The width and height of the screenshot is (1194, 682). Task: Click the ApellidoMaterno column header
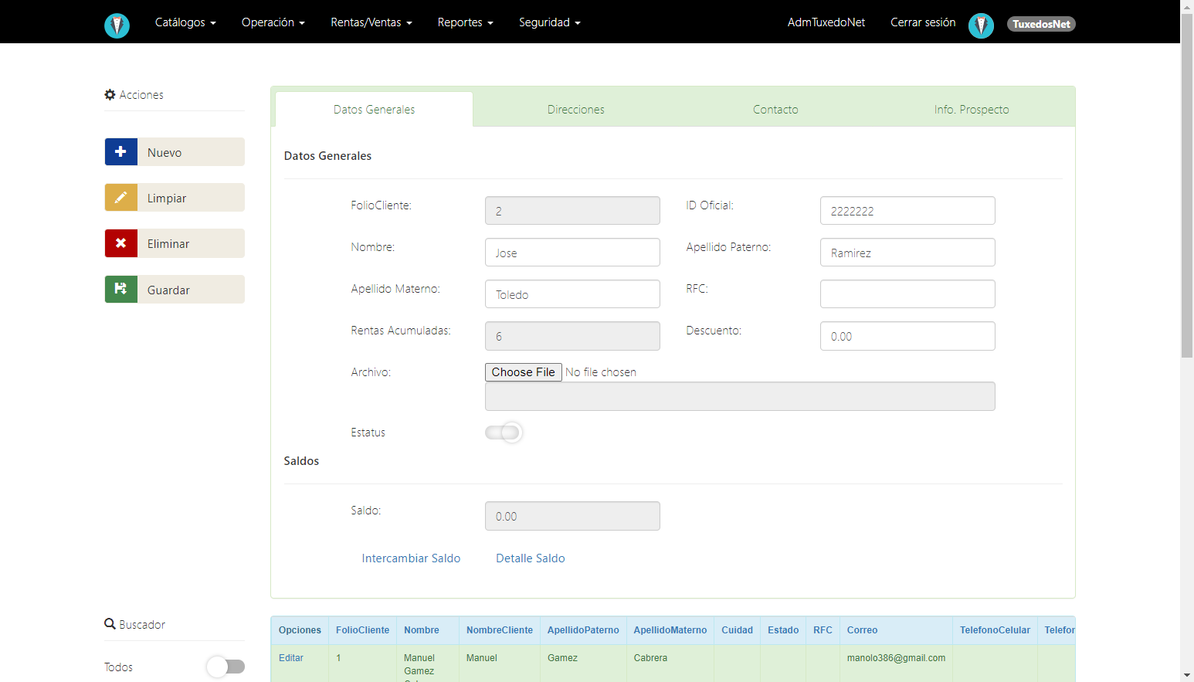coord(670,630)
